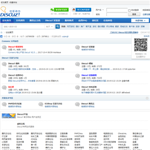
Task: Click the green WeChat login icon
Action: point(52,10)
